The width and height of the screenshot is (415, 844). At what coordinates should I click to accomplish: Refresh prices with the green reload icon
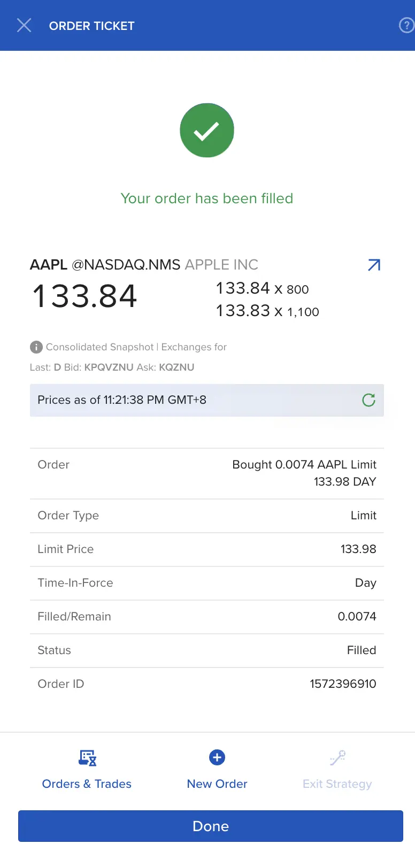369,400
